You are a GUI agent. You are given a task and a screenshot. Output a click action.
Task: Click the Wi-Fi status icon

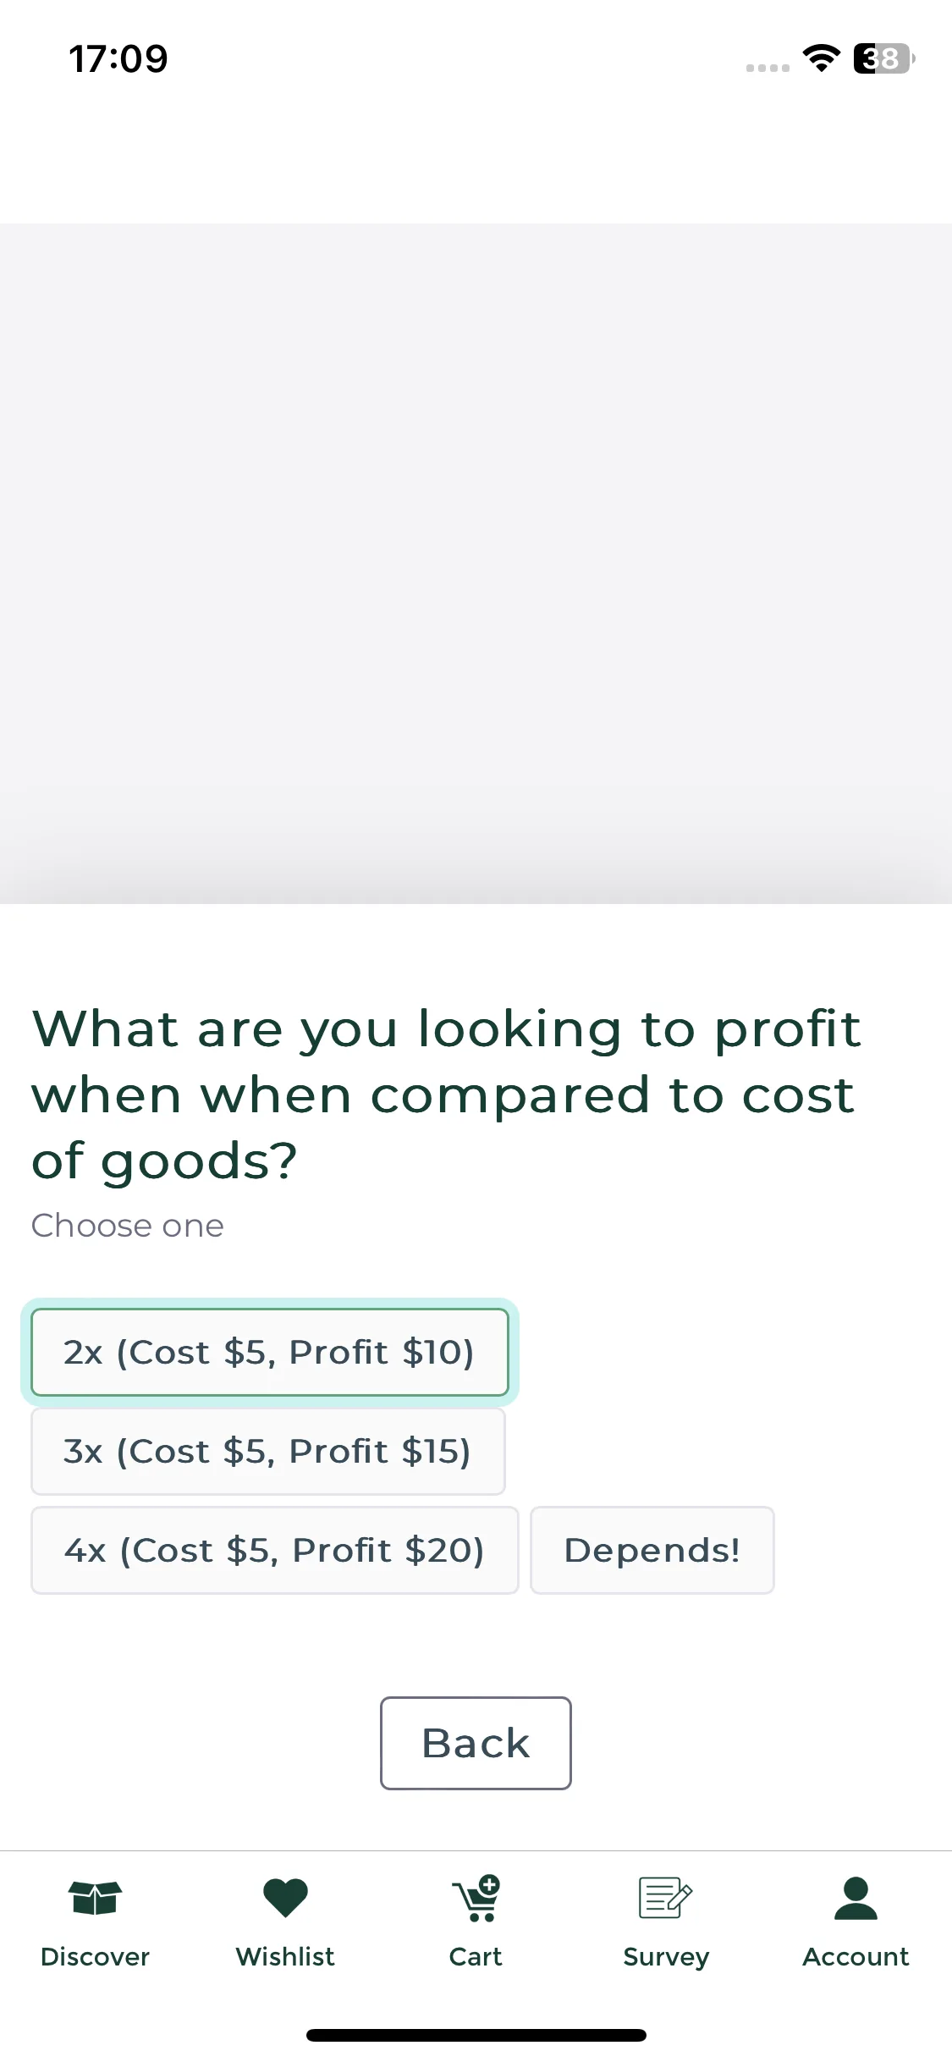pos(821,58)
